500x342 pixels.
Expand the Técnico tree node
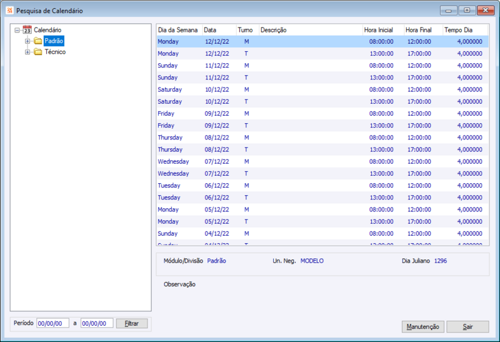pos(27,52)
